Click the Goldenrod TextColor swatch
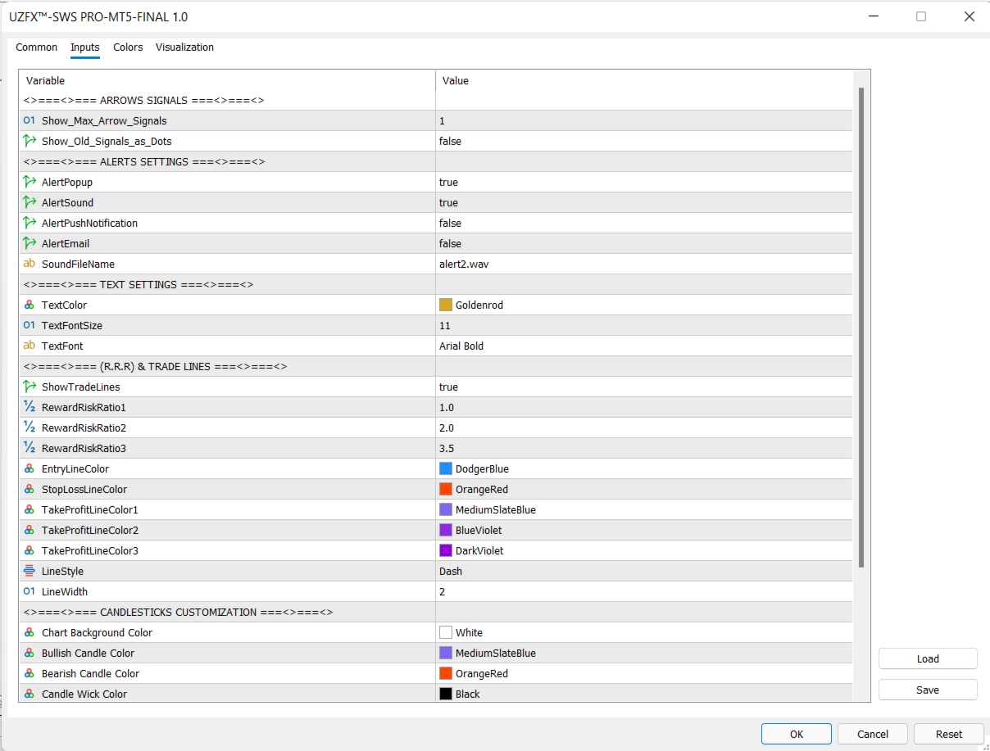Image resolution: width=990 pixels, height=751 pixels. coord(446,305)
